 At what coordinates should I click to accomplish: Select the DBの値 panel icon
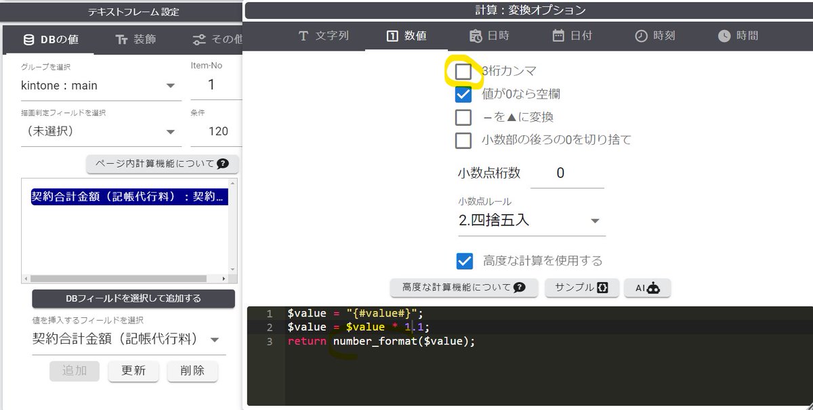28,40
